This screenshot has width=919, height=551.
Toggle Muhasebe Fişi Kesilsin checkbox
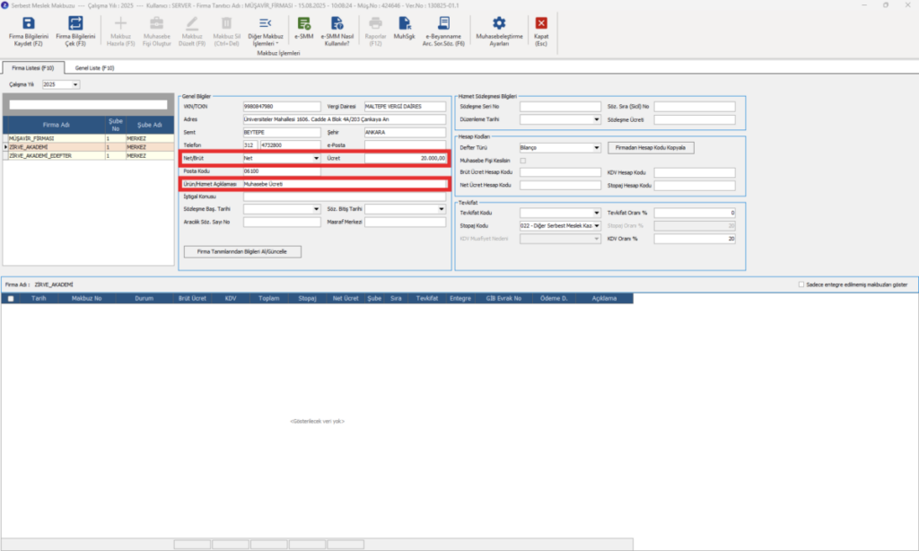[523, 161]
